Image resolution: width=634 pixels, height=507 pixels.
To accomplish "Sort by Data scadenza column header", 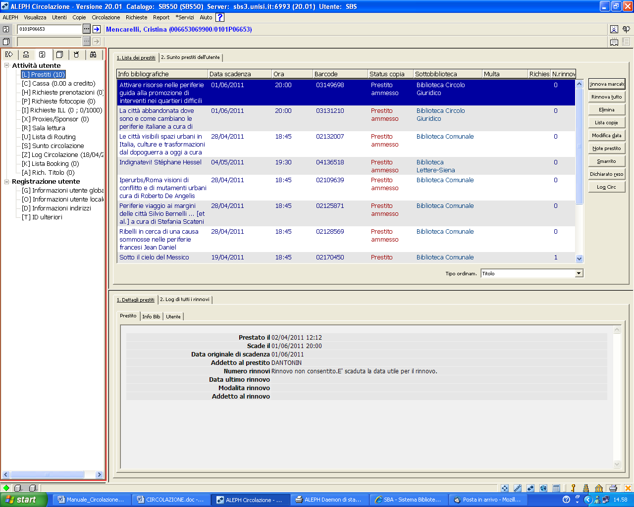I will (x=240, y=74).
